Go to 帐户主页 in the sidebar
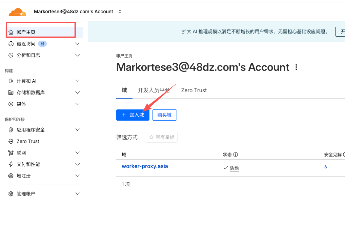 click(26, 32)
